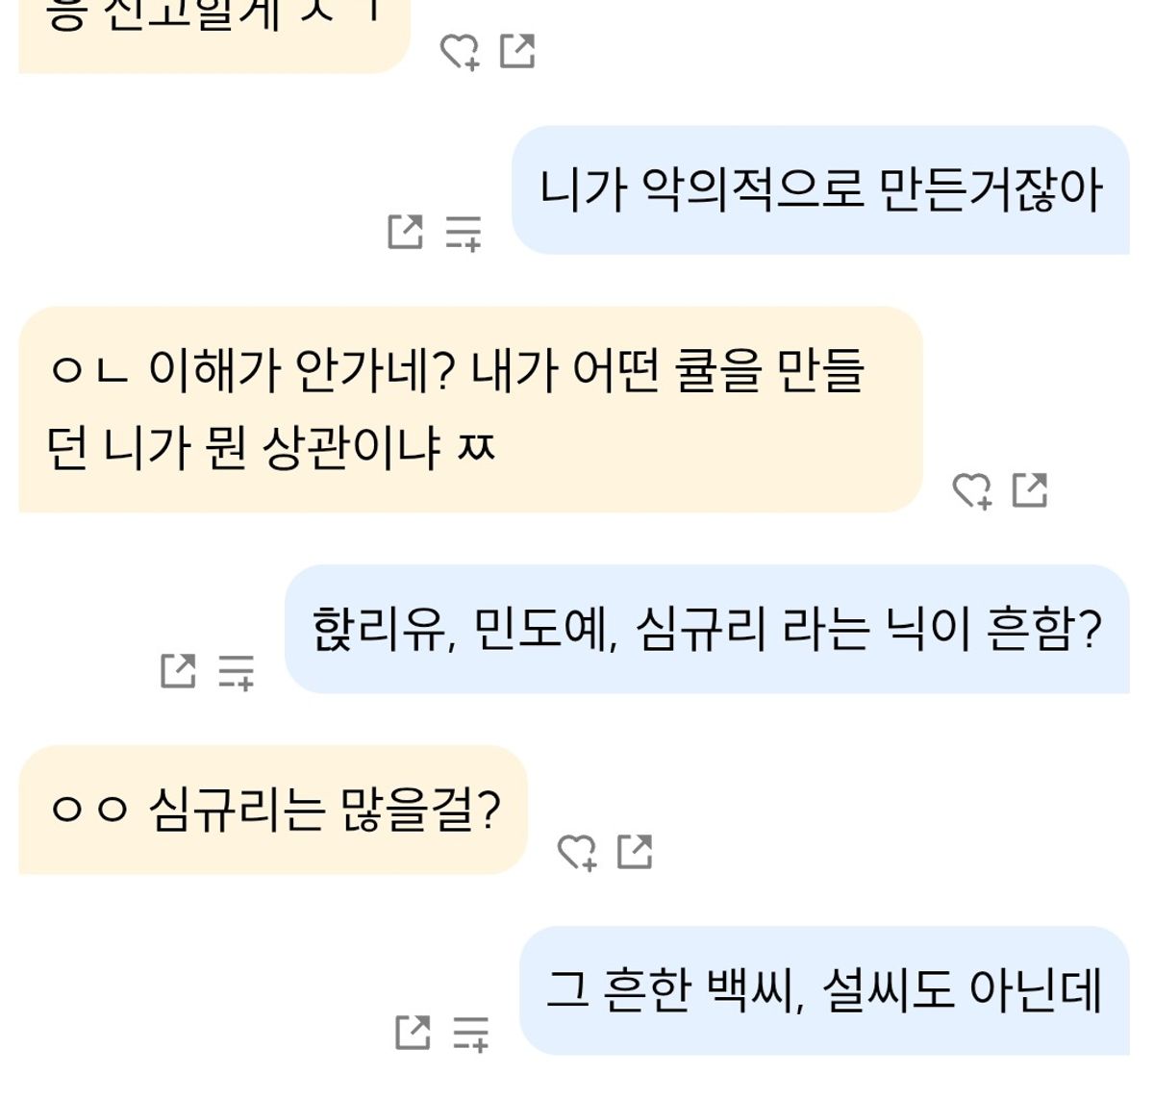Select the two-line yellow bubble starting 'ㅇㄴ 이해가'

click(469, 410)
